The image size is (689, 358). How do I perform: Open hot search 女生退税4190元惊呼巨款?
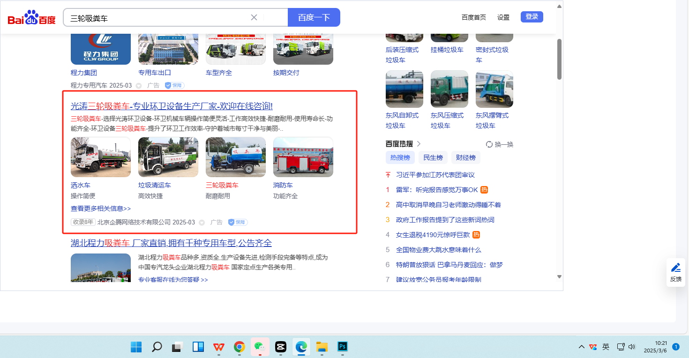pyautogui.click(x=433, y=235)
